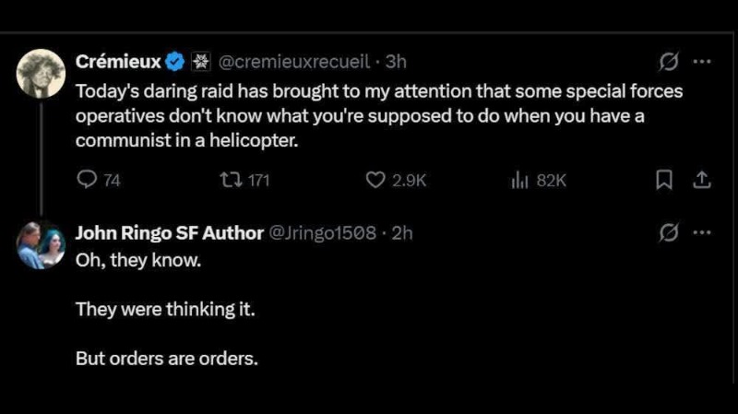Reply to Crémieux's tweet
The image size is (738, 414).
[86, 182]
